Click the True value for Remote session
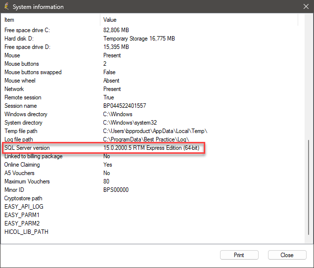314x268 pixels. [x=108, y=97]
